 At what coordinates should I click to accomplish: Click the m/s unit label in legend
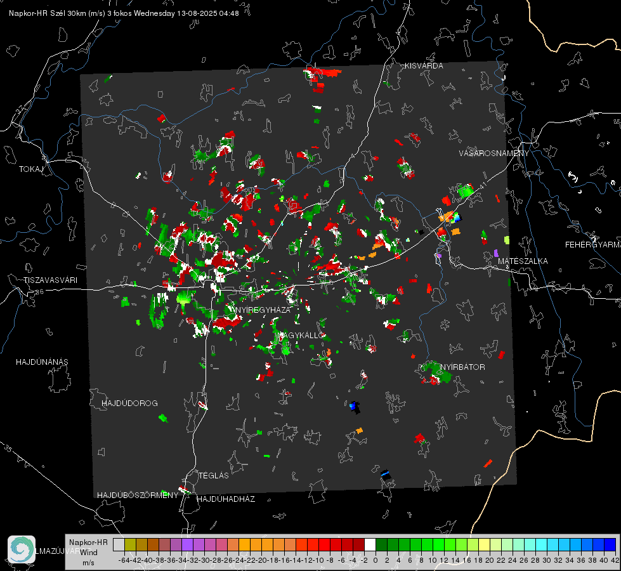[88, 563]
